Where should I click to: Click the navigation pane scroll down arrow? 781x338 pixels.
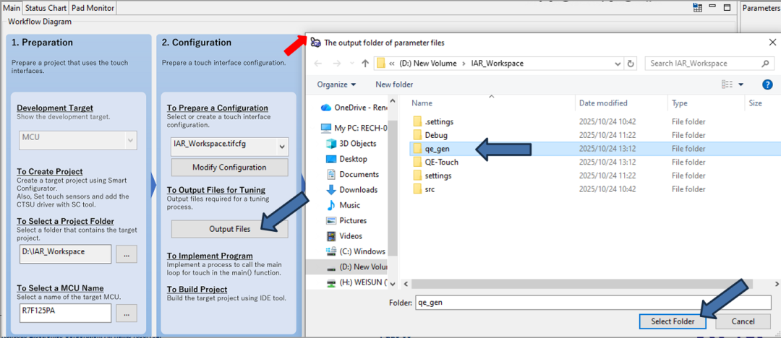tap(392, 283)
